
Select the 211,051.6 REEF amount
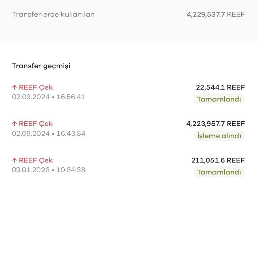click(x=218, y=160)
